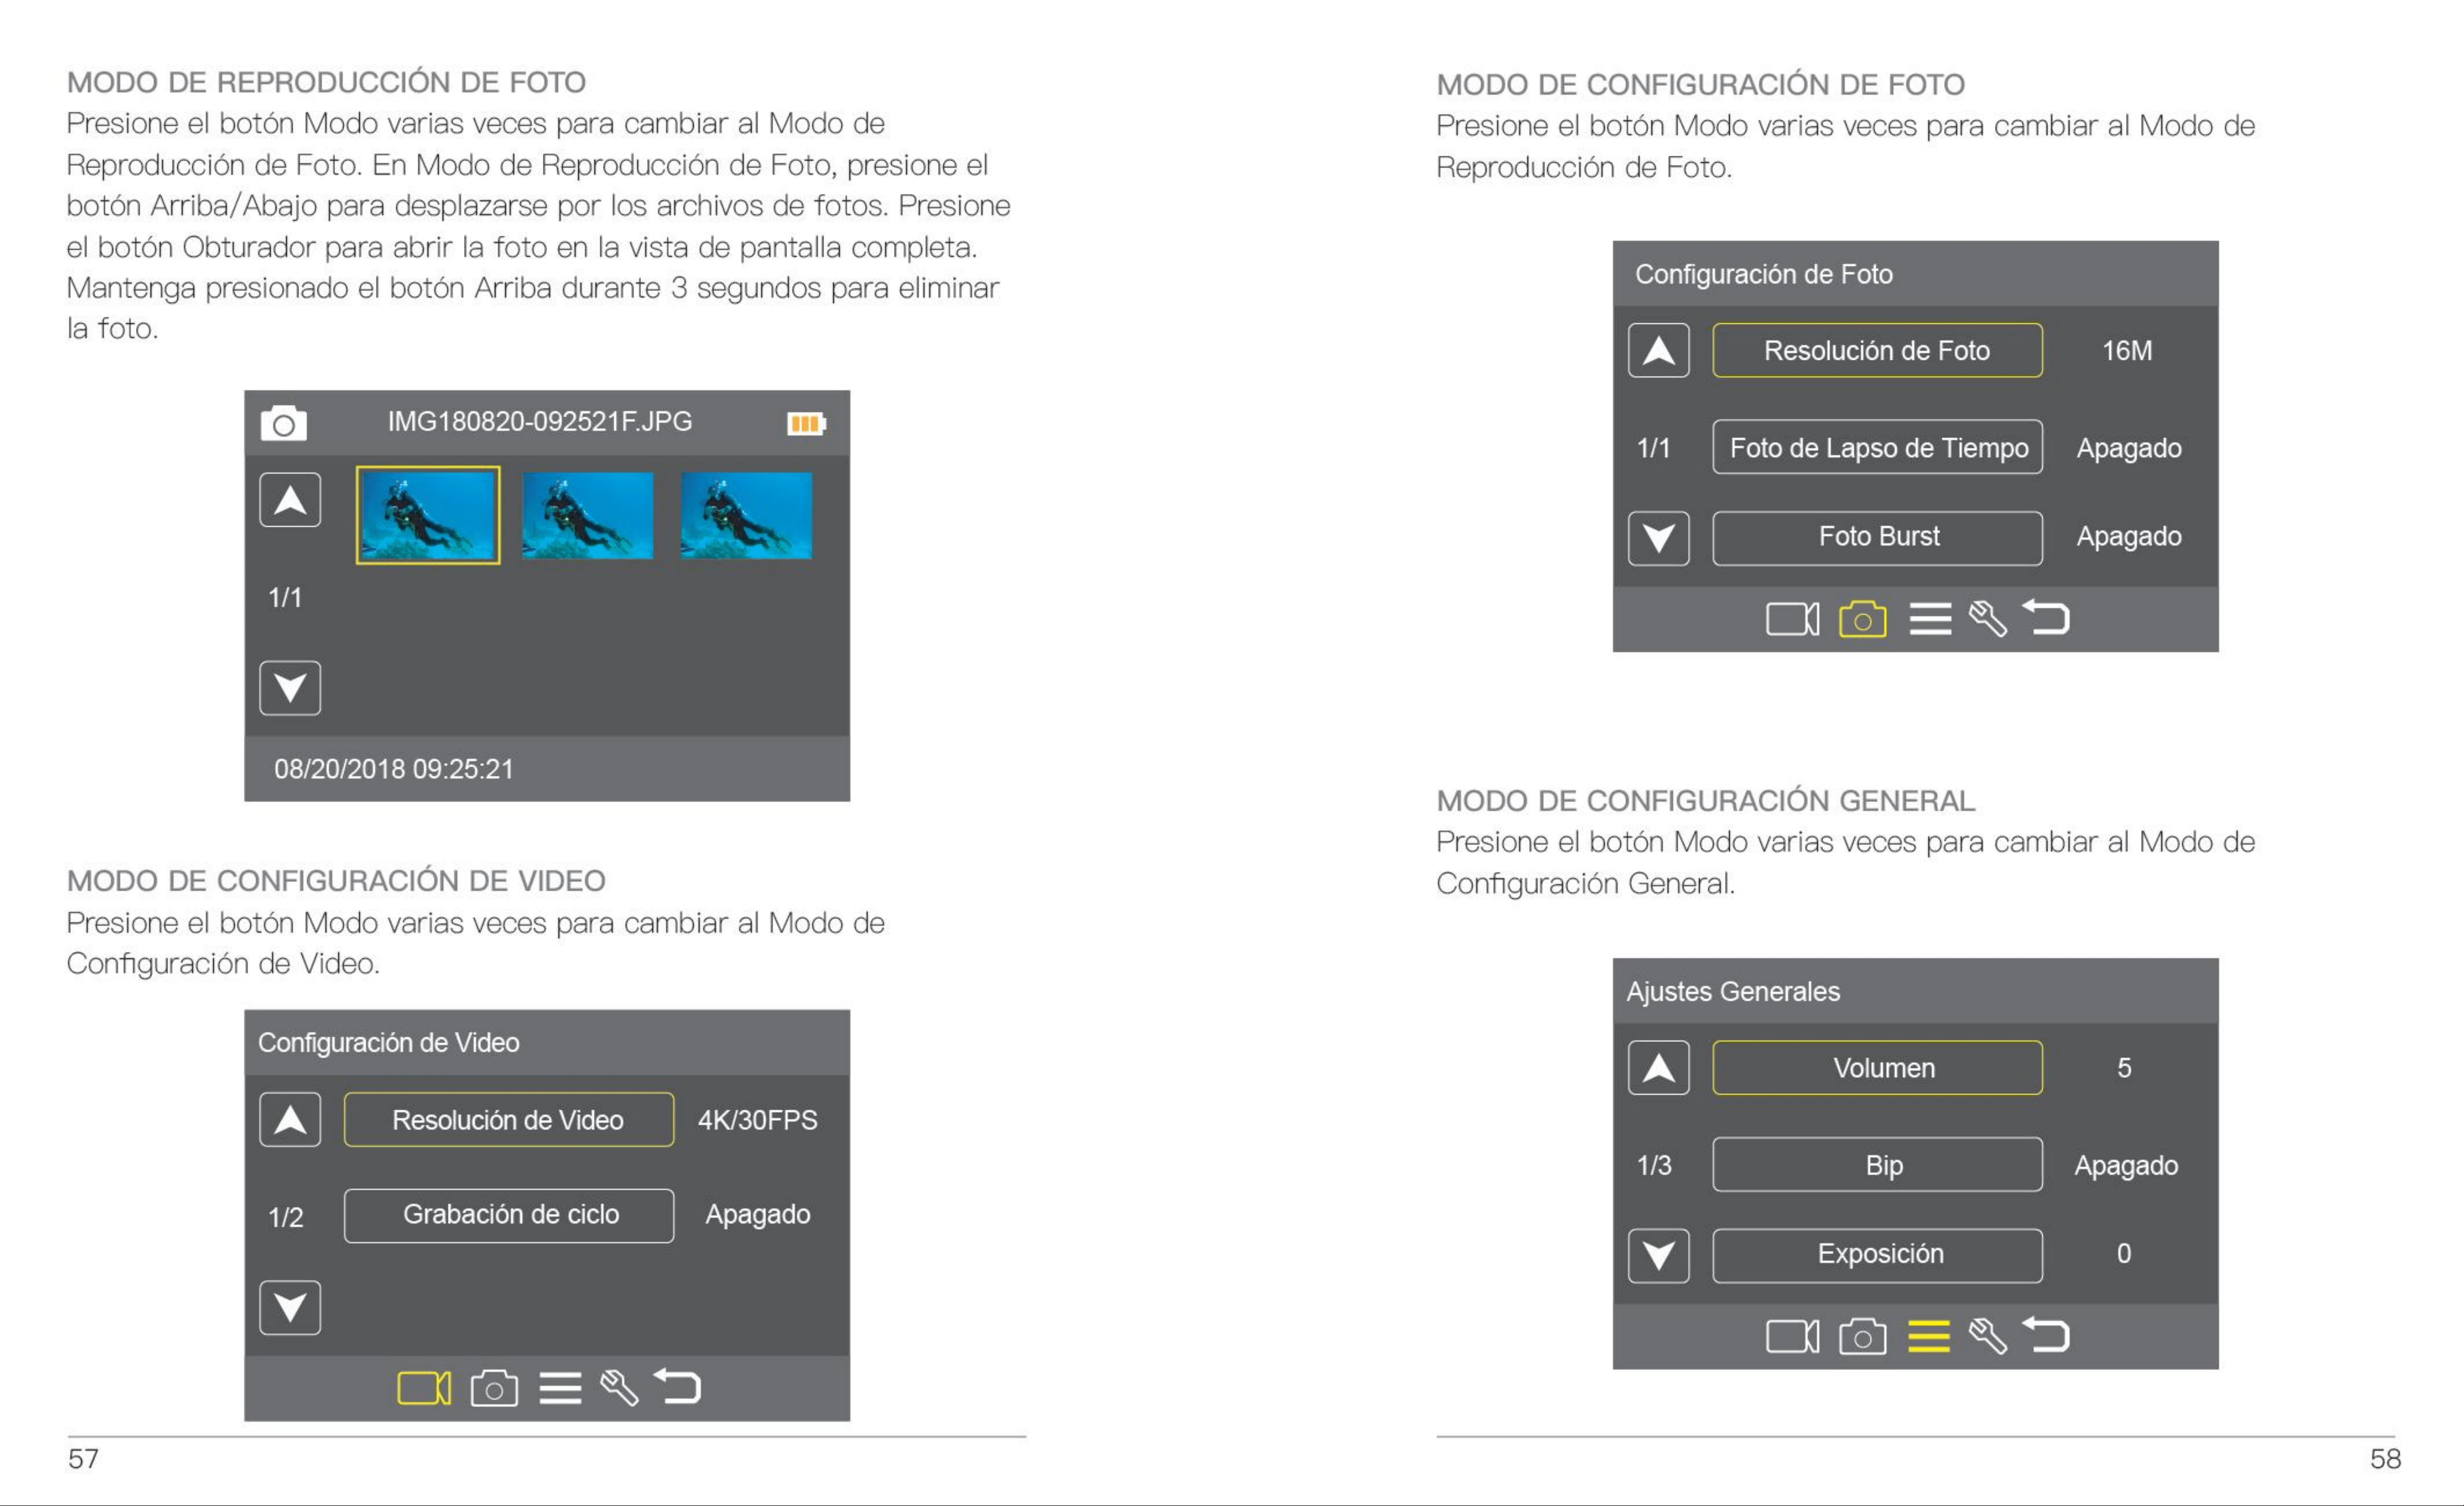
Task: Tap the camera icon beside IMG180820-092521F.JPG
Action: [284, 424]
